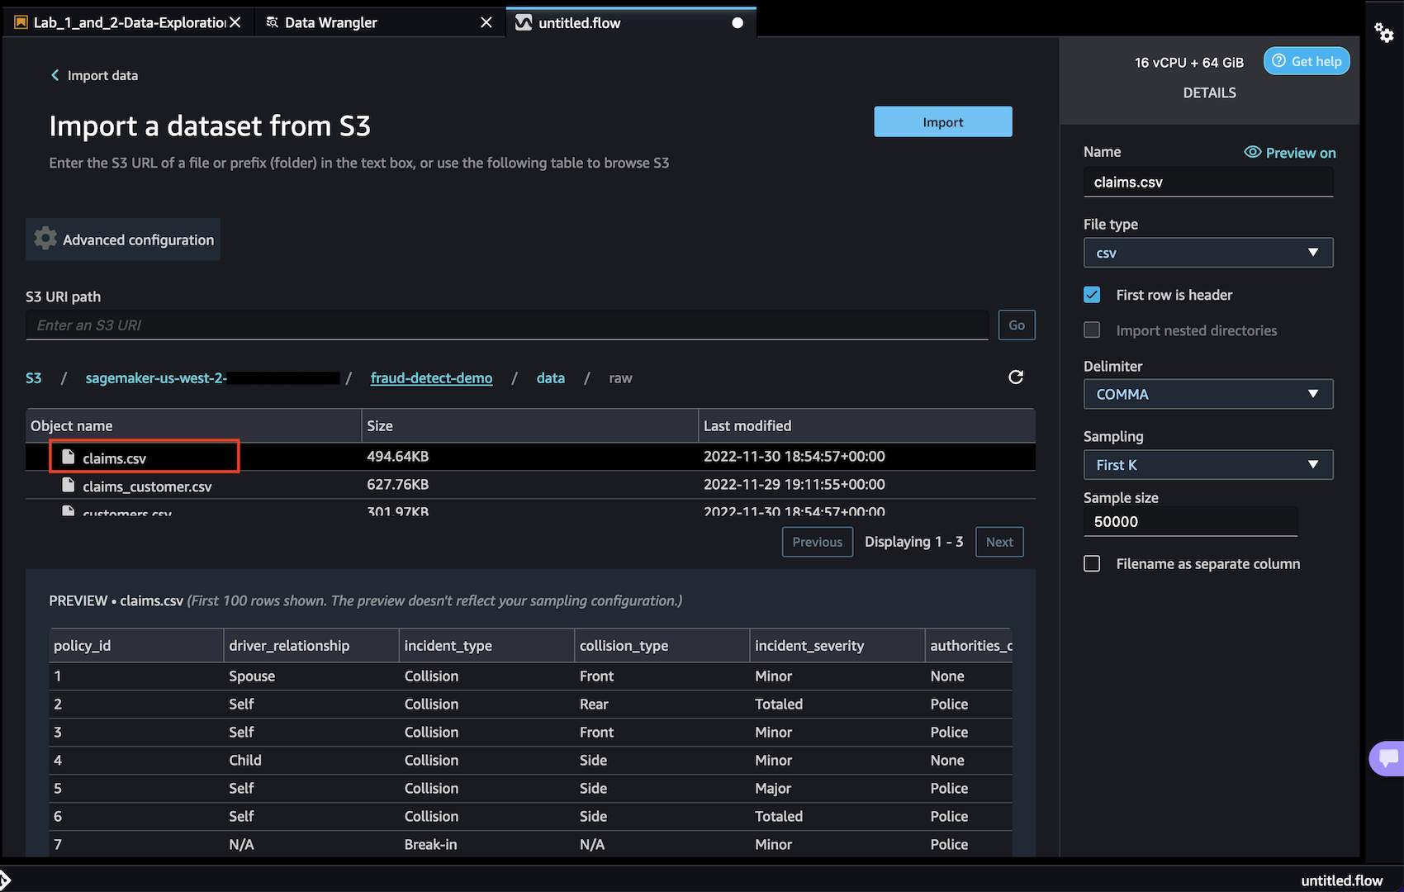Click the Previous page button
This screenshot has height=892, width=1404.
click(818, 542)
